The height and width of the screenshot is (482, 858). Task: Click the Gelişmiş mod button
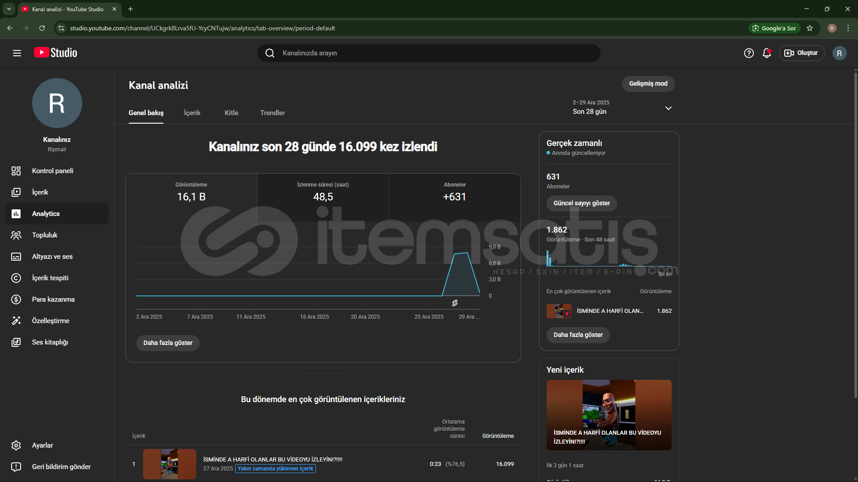648,83
